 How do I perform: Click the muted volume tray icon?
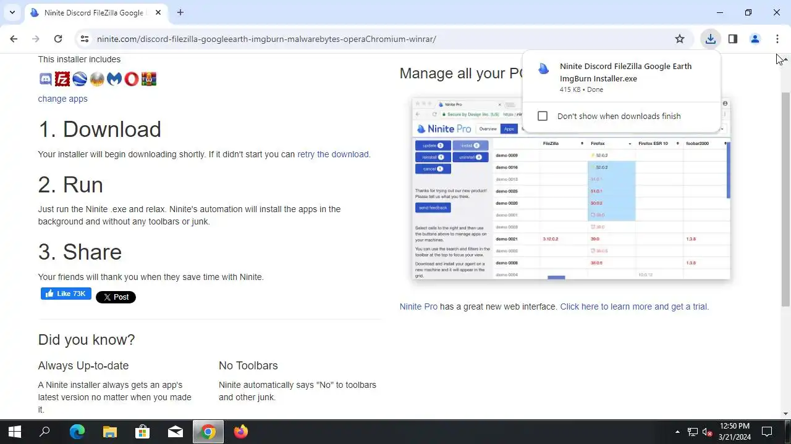click(x=708, y=432)
